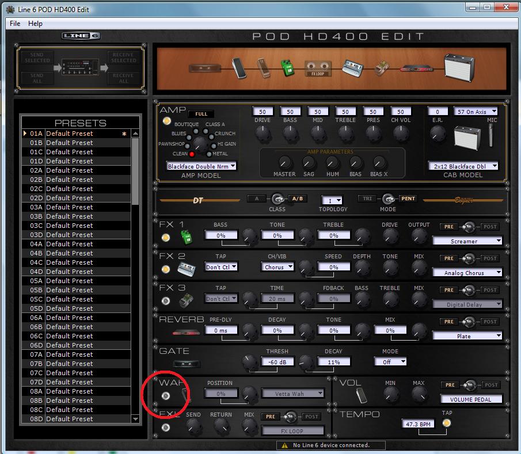Flip the VOL PRE/POST switch
521x454 pixels.
click(x=470, y=385)
